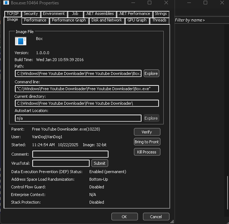Click the version value '1.0.0.0'
This screenshot has height=224, width=229.
click(43, 53)
